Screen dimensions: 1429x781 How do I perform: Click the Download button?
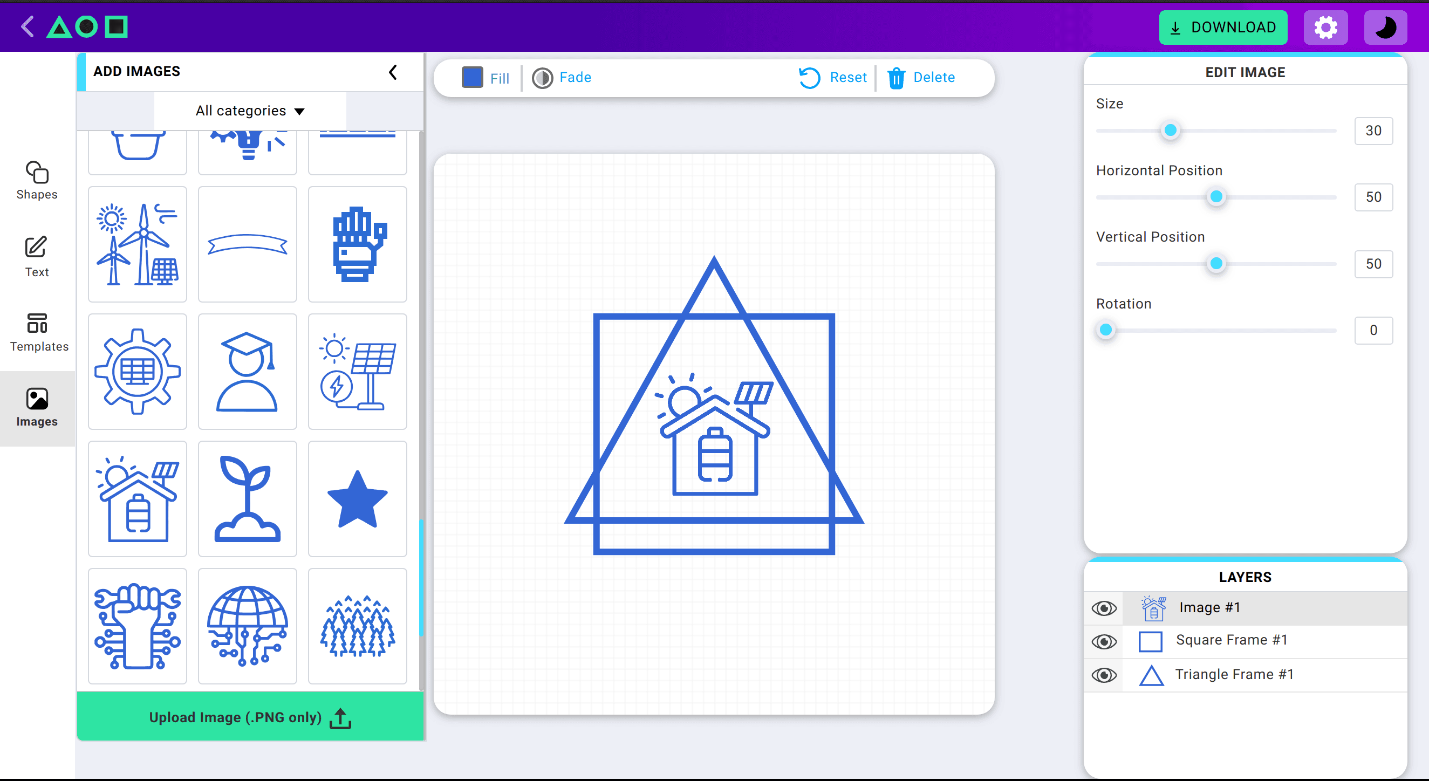coord(1222,27)
